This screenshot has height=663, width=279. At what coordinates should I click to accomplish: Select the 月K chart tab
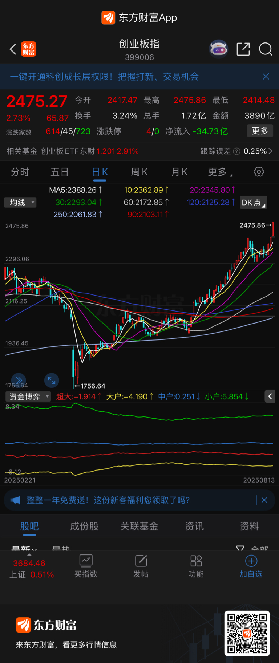pos(179,172)
